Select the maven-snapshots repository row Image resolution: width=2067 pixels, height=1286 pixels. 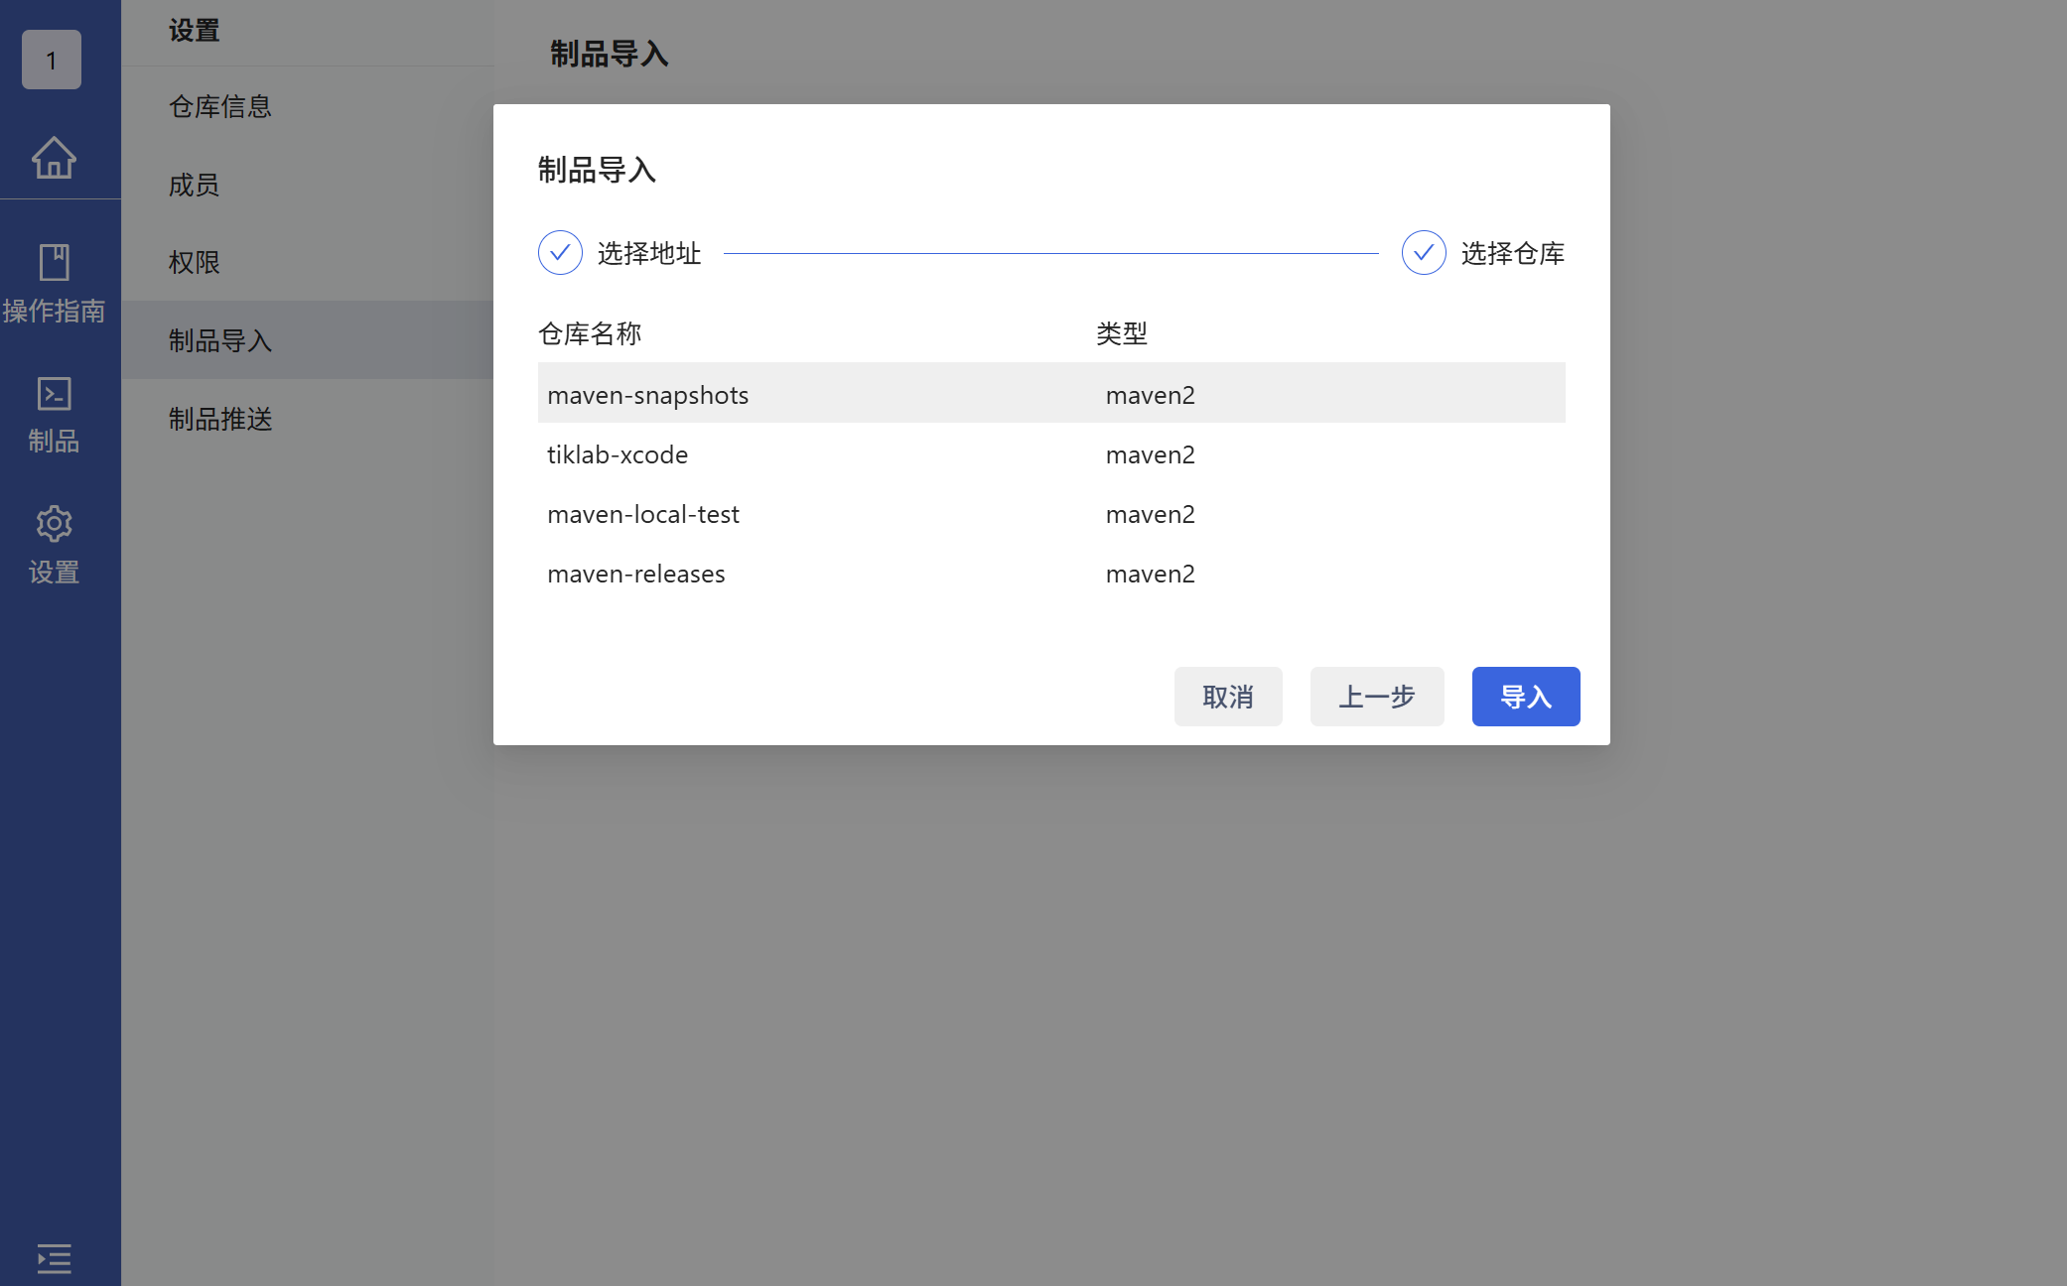point(648,394)
